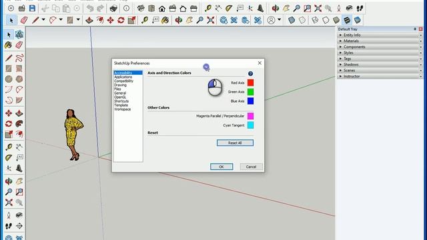Switch to Shaded With Textures style
The width and height of the screenshot is (427, 240).
[347, 20]
